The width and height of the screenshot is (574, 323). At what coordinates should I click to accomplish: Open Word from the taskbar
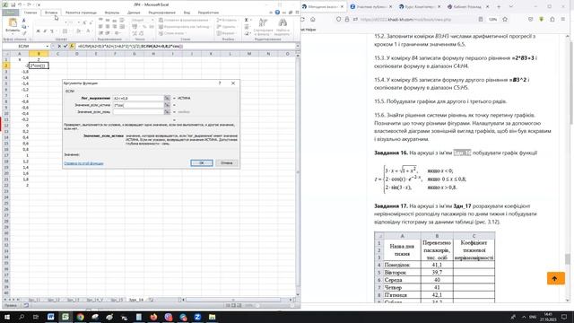tap(50, 317)
